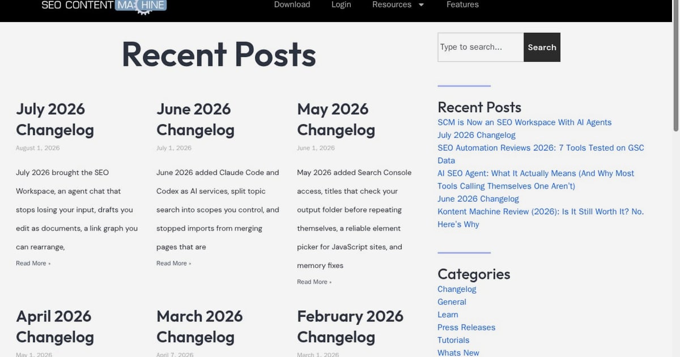Select the General category
This screenshot has height=357, width=680.
tap(452, 302)
